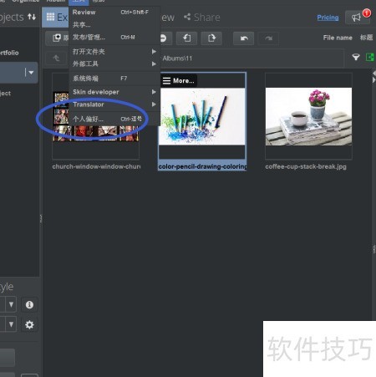
Task: Click the add photos toolbar button
Action: click(x=57, y=38)
